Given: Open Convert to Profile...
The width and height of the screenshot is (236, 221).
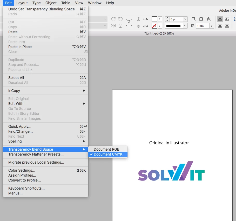Looking at the screenshot, I should point(45,180).
